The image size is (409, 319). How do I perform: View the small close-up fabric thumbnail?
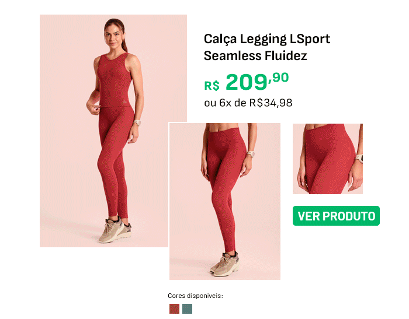(x=328, y=159)
